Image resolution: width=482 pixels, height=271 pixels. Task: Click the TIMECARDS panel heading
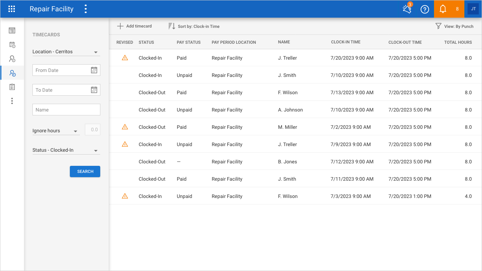pyautogui.click(x=46, y=35)
